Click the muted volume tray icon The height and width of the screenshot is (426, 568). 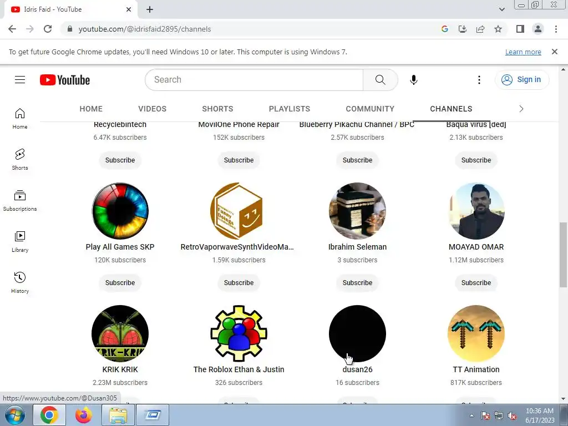(512, 416)
